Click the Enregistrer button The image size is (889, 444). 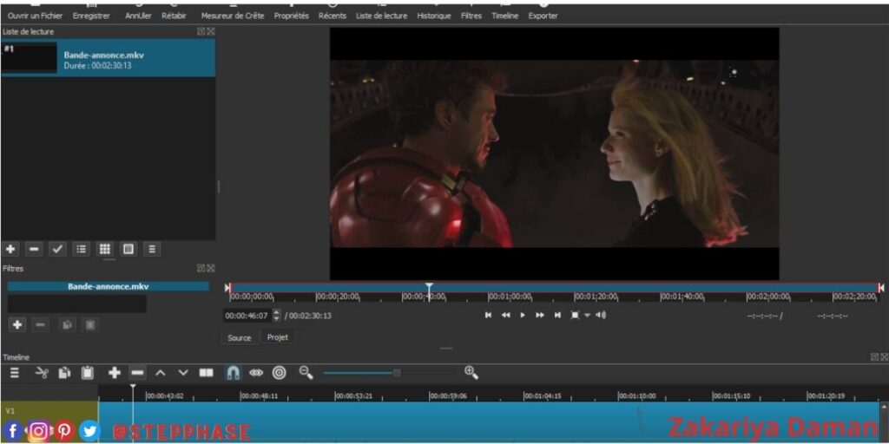pyautogui.click(x=91, y=16)
